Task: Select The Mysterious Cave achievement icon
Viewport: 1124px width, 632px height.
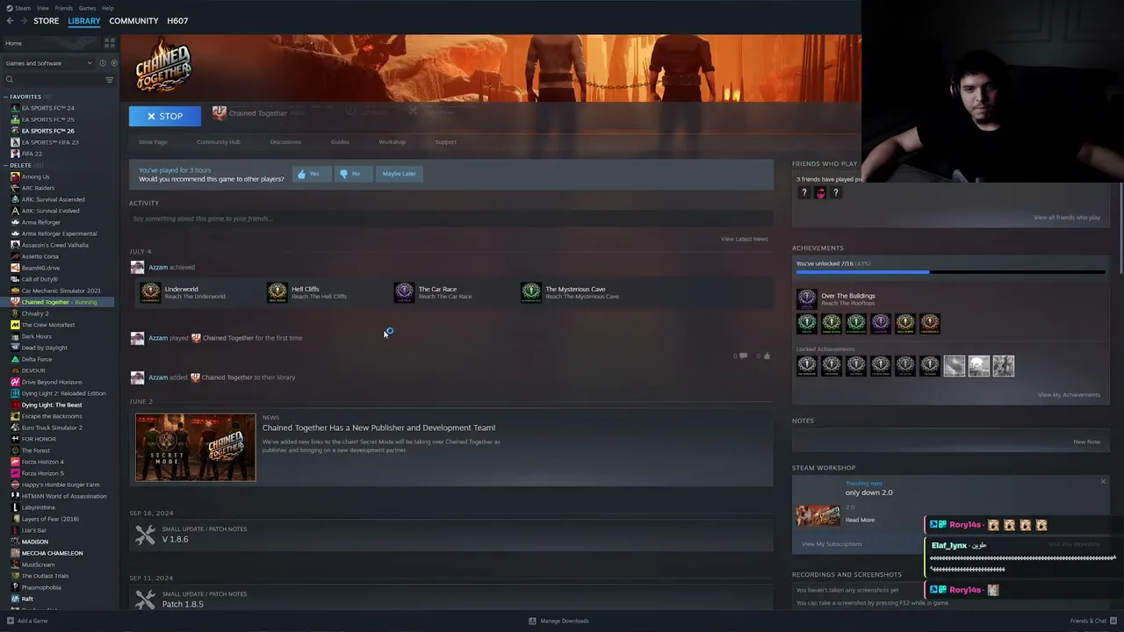Action: (531, 292)
